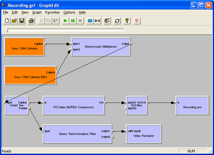Open the Options menu
This screenshot has height=155, width=214.
point(69,12)
